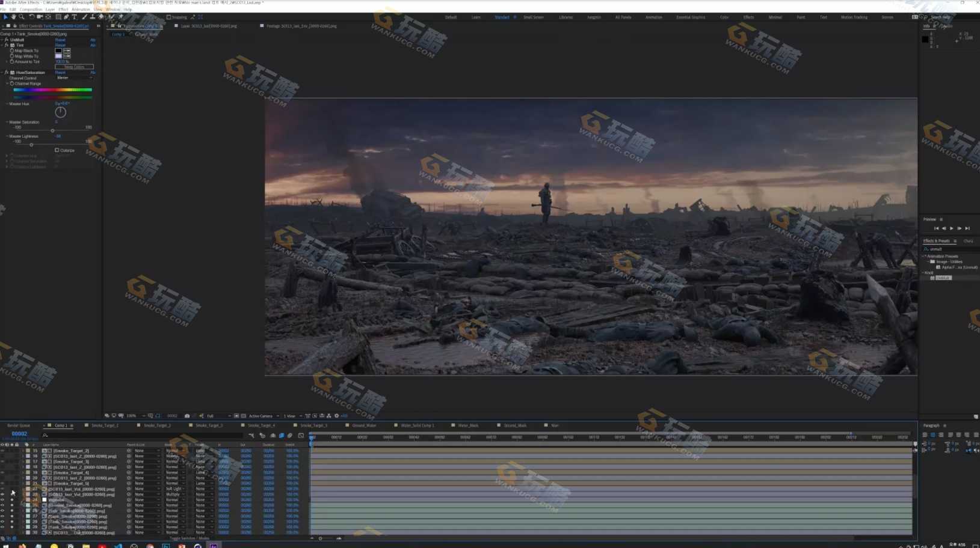Click the Map Black To color swatch
The width and height of the screenshot is (980, 548).
(58, 50)
